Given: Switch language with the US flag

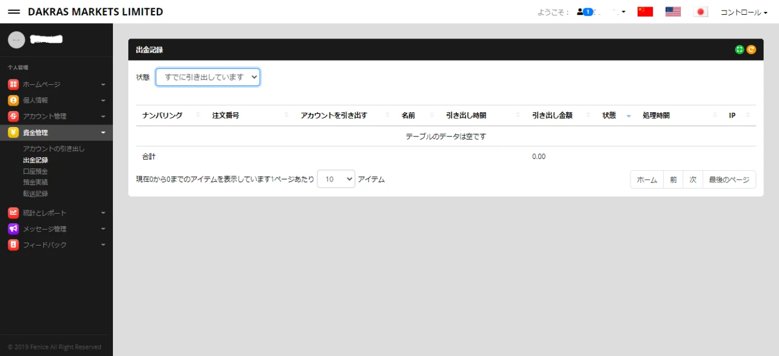Looking at the screenshot, I should (673, 12).
